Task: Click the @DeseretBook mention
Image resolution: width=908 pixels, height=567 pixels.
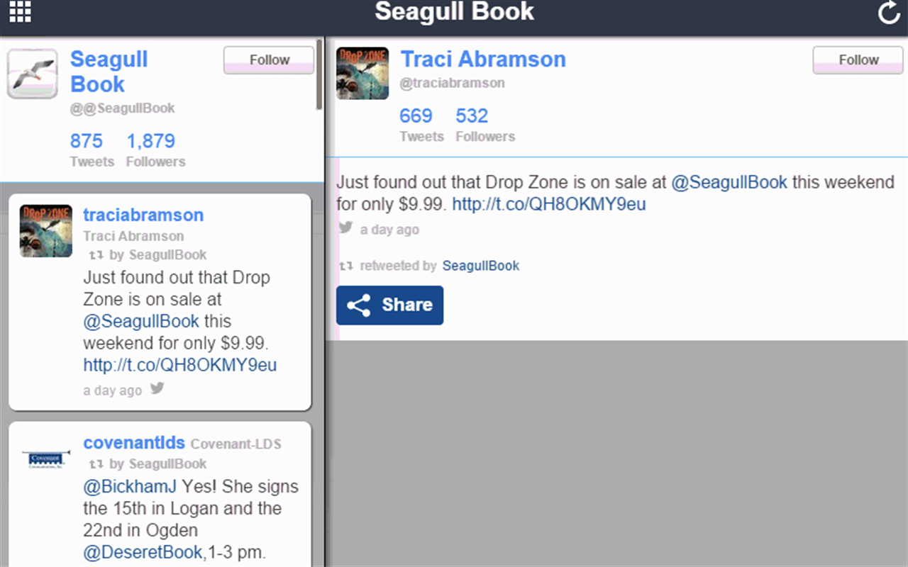Action: pos(143,551)
